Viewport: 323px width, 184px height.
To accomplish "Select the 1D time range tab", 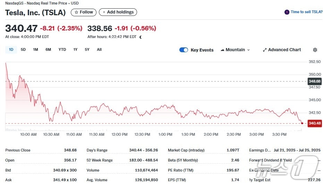I will pos(11,49).
